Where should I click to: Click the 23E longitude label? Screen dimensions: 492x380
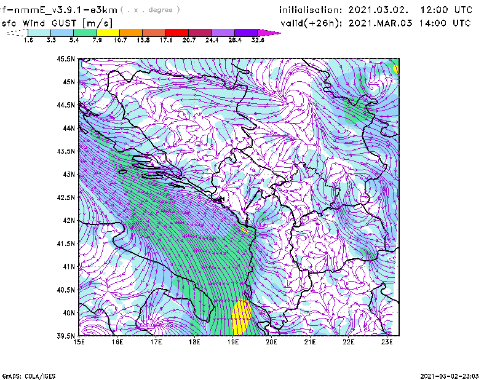(387, 342)
